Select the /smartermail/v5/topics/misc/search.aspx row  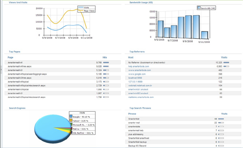[x=63, y=97]
